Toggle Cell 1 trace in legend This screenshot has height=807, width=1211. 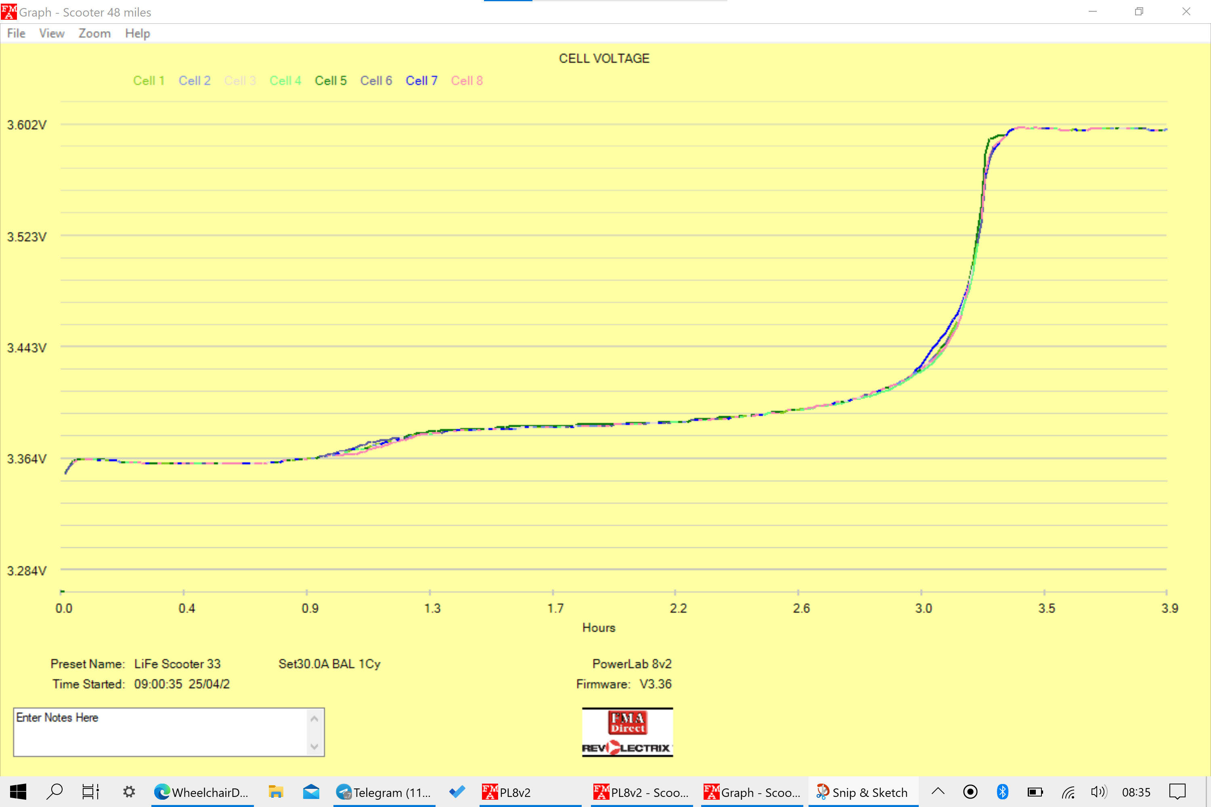coord(149,81)
